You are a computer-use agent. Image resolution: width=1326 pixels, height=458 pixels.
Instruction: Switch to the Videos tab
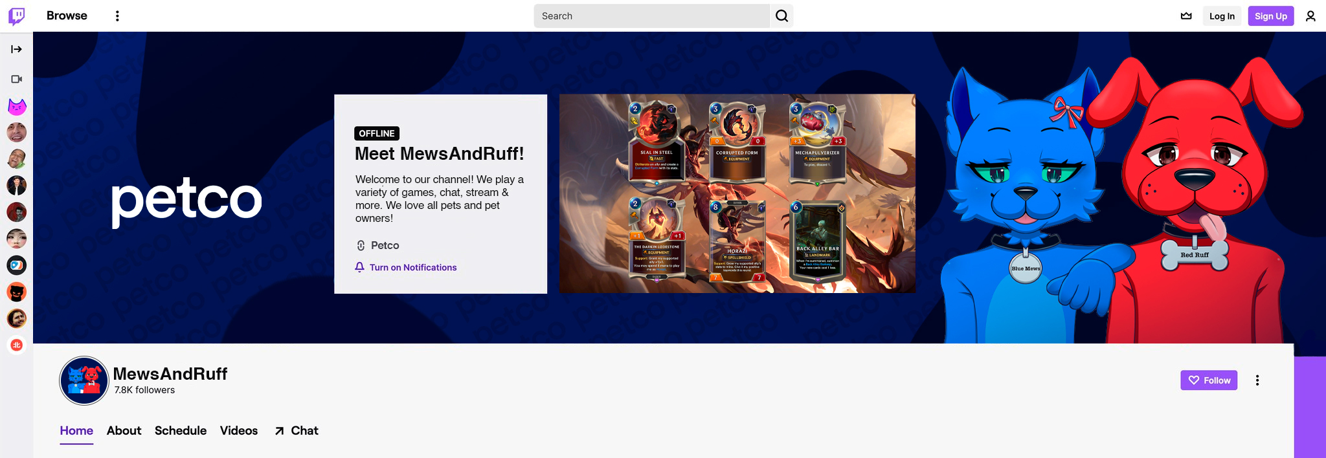[x=239, y=431]
